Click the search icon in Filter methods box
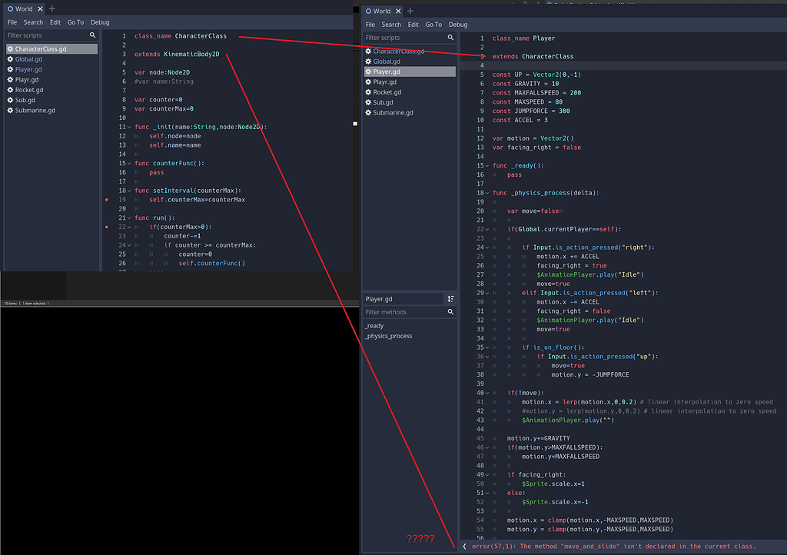Image resolution: width=787 pixels, height=555 pixels. point(450,312)
